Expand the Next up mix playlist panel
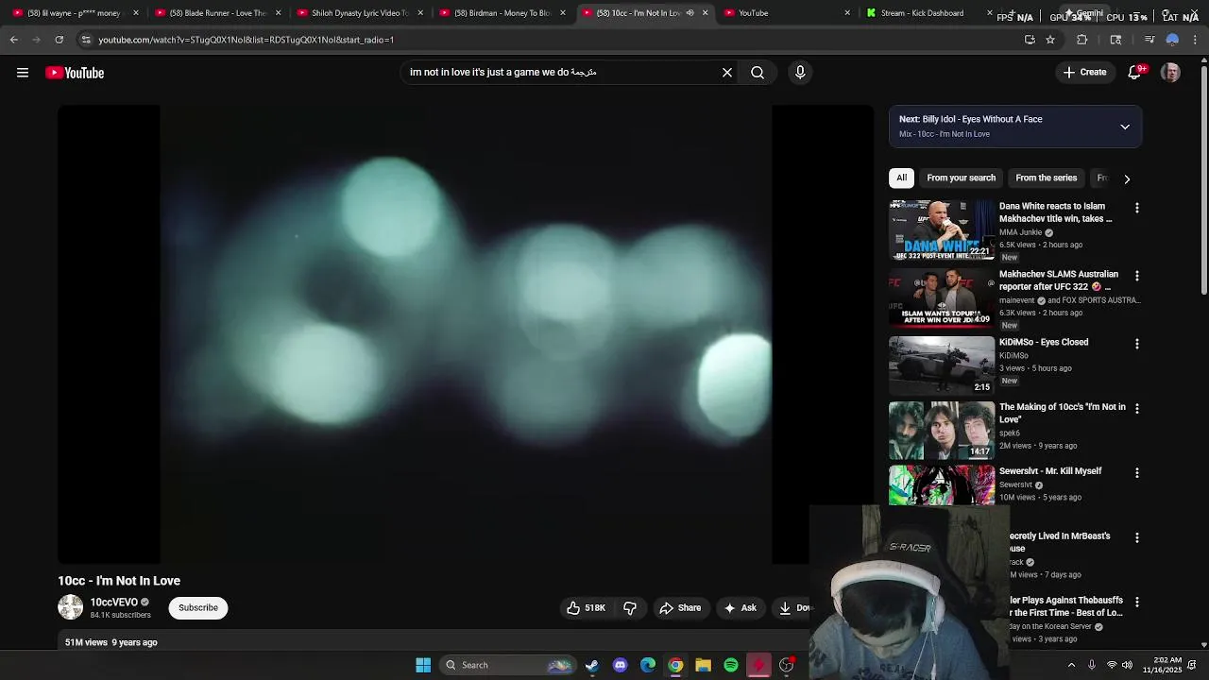1209x680 pixels. [x=1125, y=127]
